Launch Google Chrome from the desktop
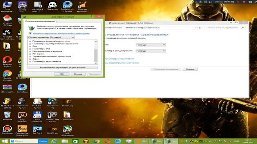Image resolution: width=257 pixels, height=144 pixels. pos(7,76)
